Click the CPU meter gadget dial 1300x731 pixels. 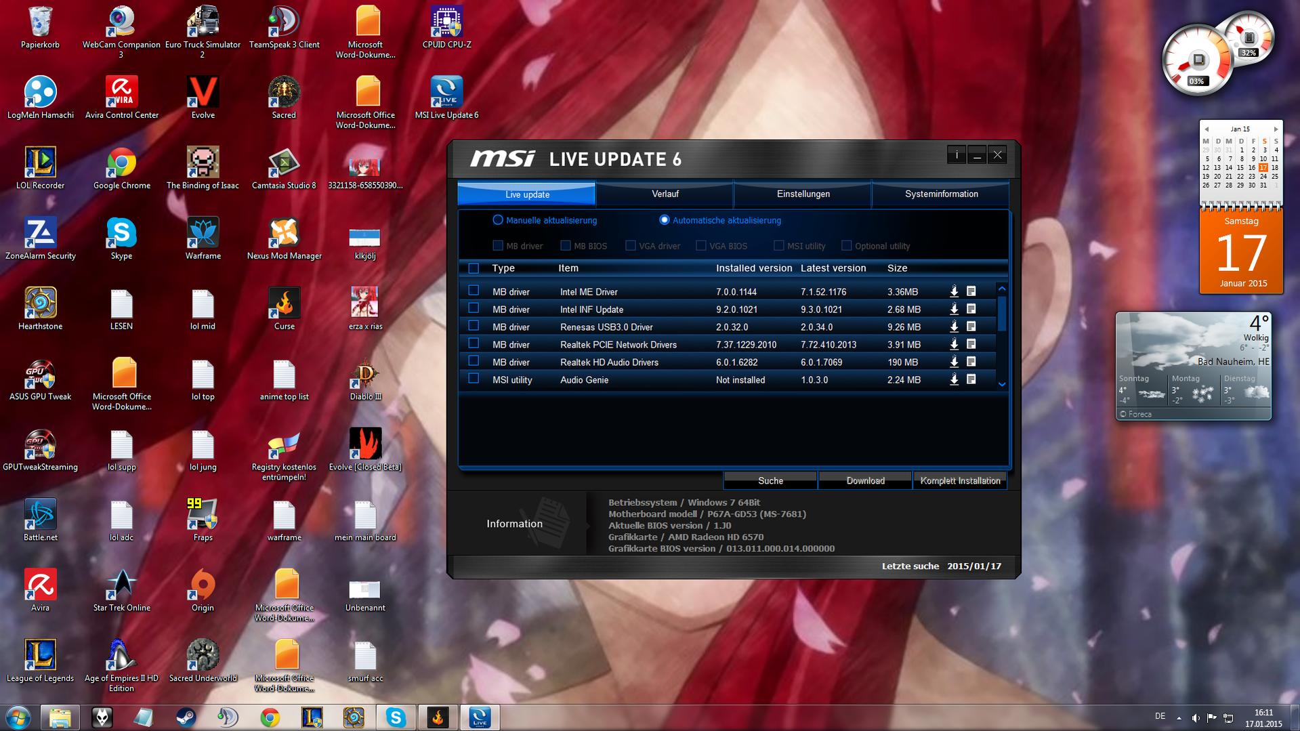click(1197, 60)
